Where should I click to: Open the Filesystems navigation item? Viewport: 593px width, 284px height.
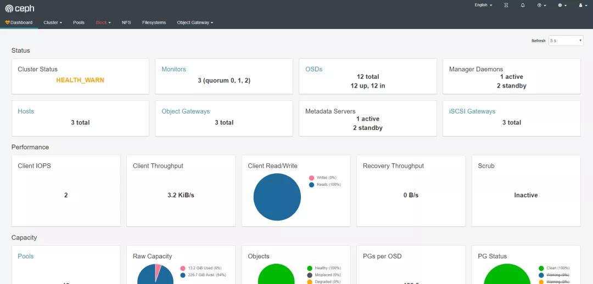coord(154,22)
